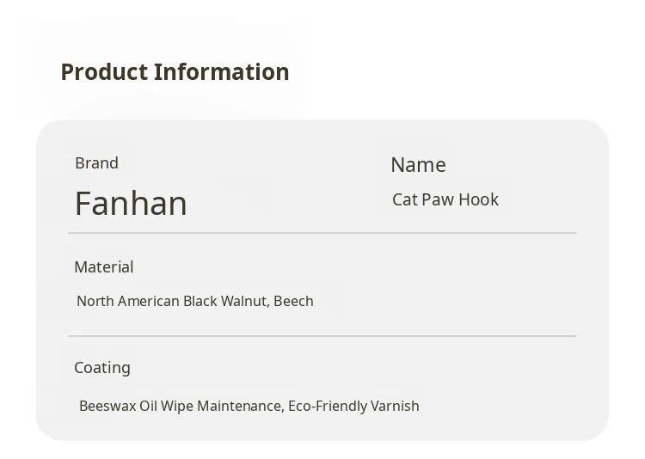The height and width of the screenshot is (459, 645).
Task: Click the word "North" in material text
Action: (x=95, y=302)
